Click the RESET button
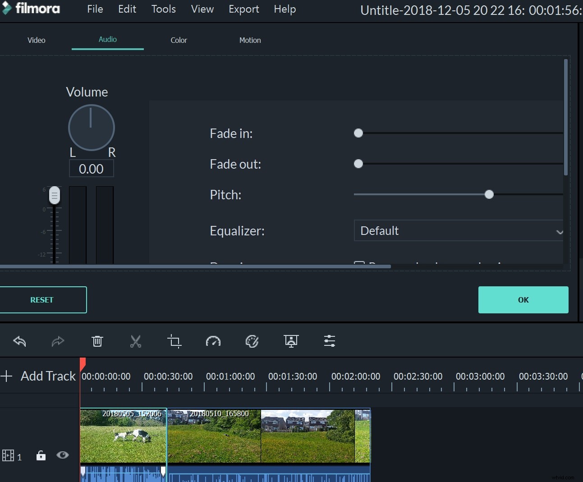The width and height of the screenshot is (583, 482). click(41, 299)
